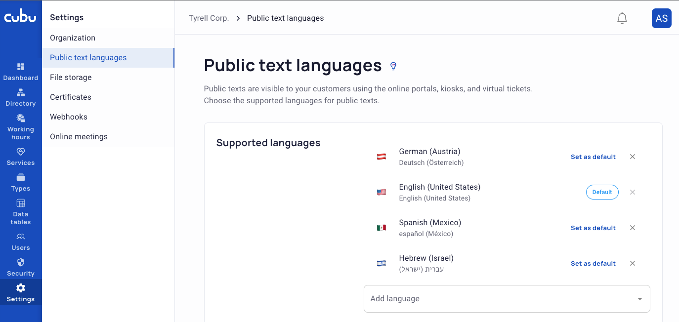Remove Hebrew (Israel) language
The height and width of the screenshot is (322, 679).
[x=633, y=263]
